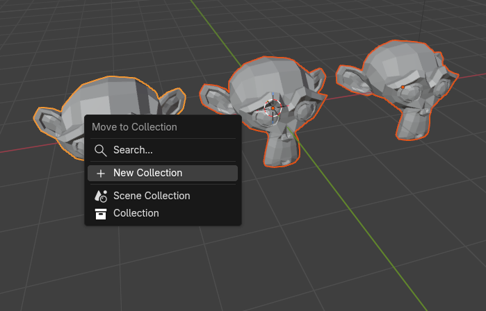
Task: Click the plus icon beside New Collection
Action: pos(101,174)
